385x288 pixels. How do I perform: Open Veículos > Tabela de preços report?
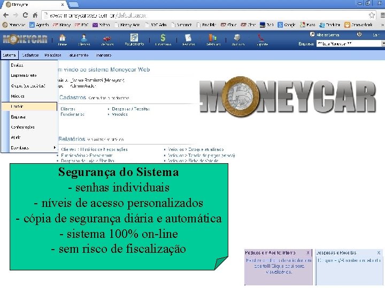click(202, 155)
